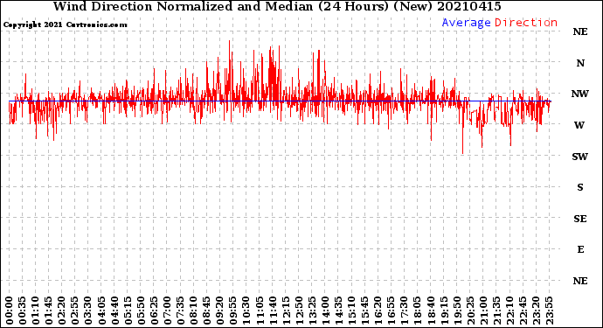
Task: Click the 11:40 time label
Action: [273, 311]
